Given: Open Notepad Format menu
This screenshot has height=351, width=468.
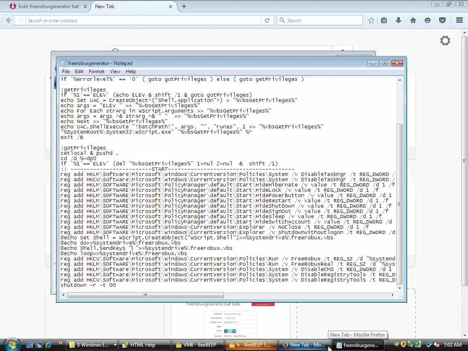Looking at the screenshot, I should coord(97,71).
